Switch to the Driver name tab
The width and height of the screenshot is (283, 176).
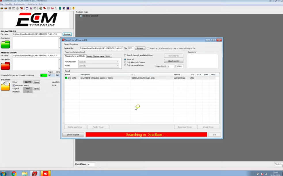point(99,56)
